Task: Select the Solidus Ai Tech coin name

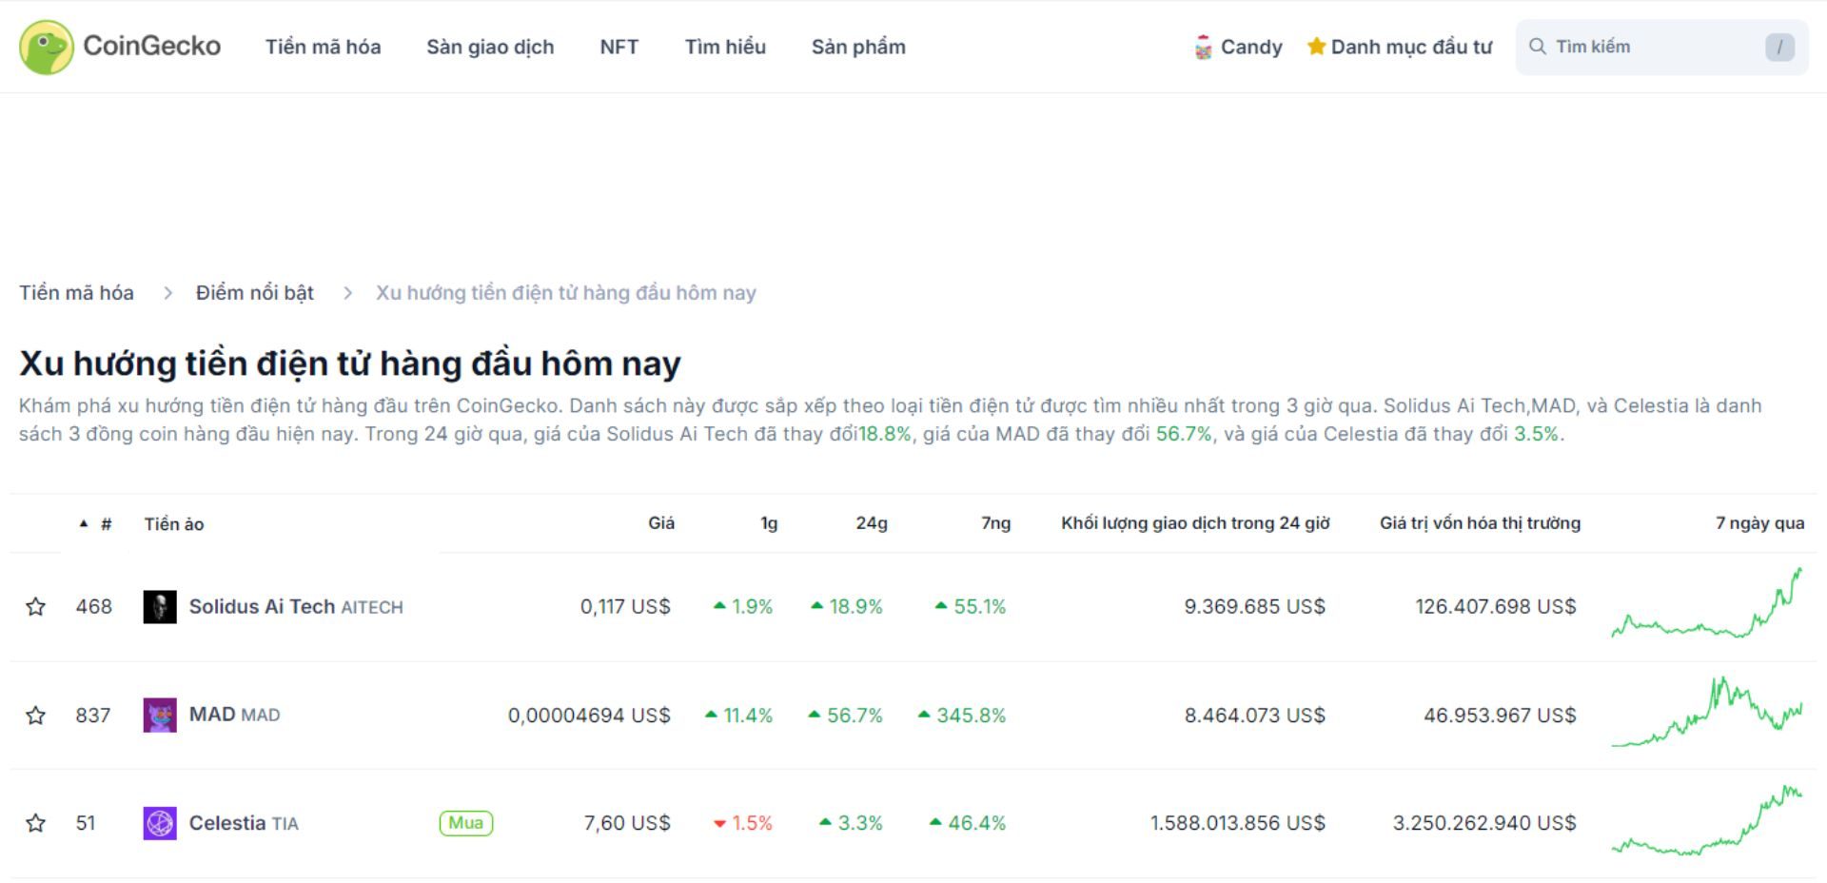Action: 262,606
